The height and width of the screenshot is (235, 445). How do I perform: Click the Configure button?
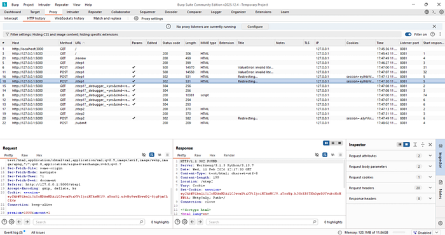point(255,27)
